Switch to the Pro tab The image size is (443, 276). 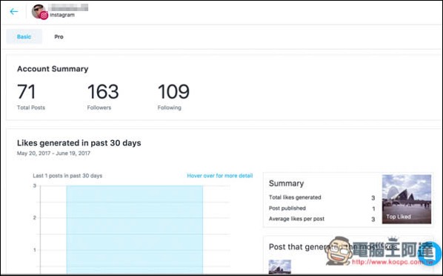click(x=59, y=37)
